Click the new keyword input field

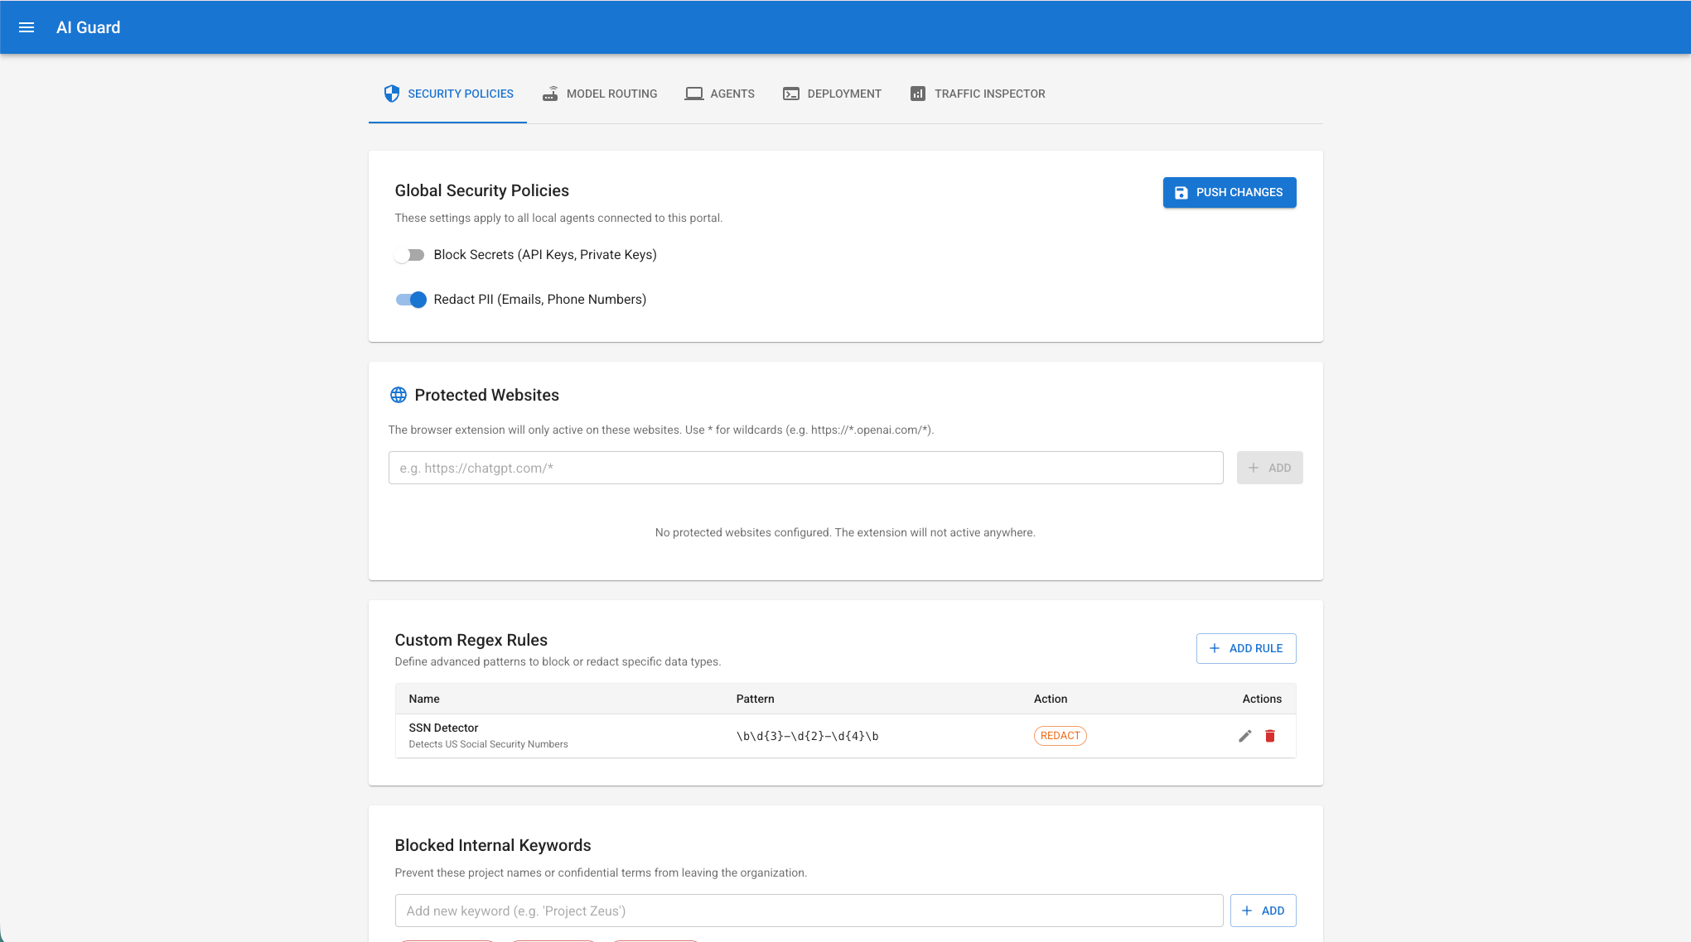click(x=809, y=911)
